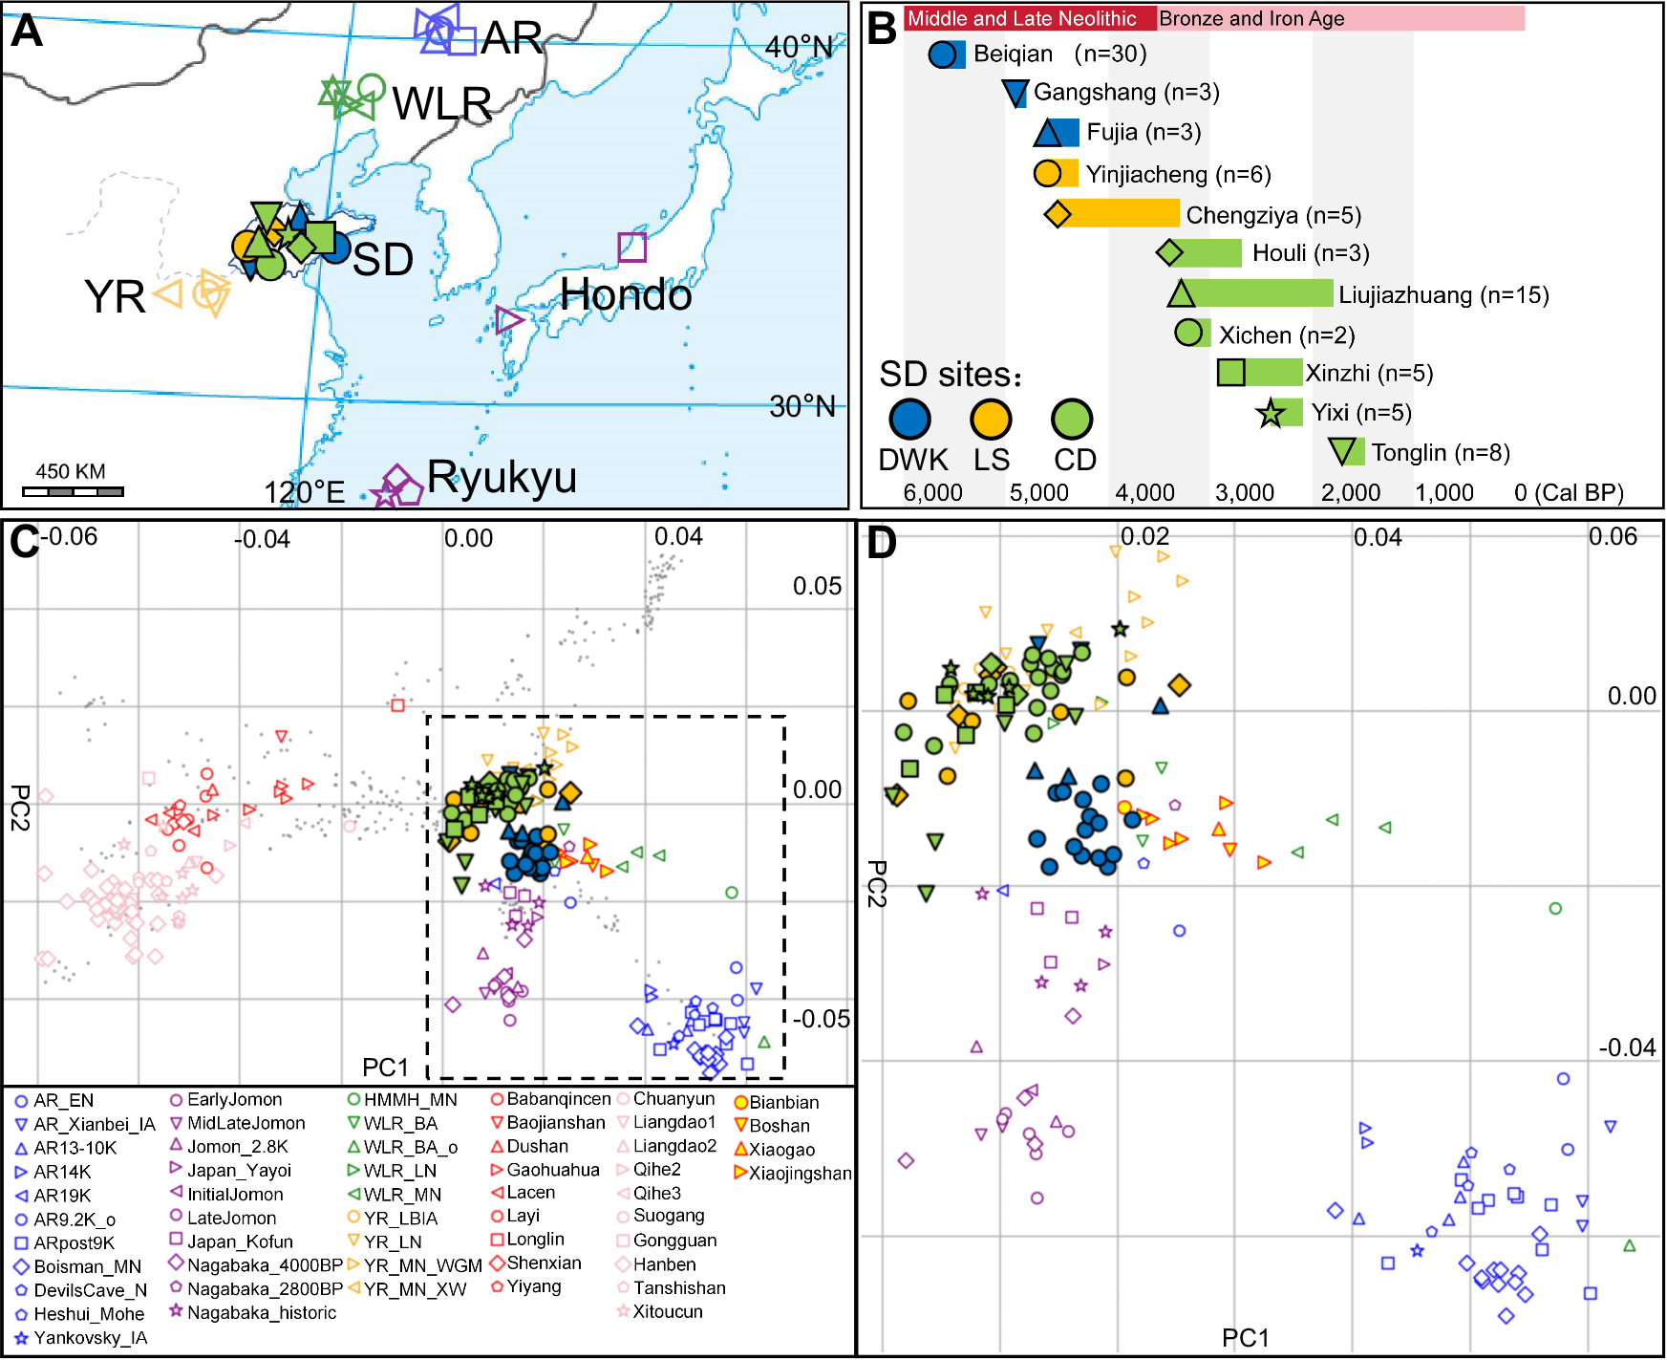
Task: Click the Yinjiacheng (n=6) label
Action: [1178, 174]
